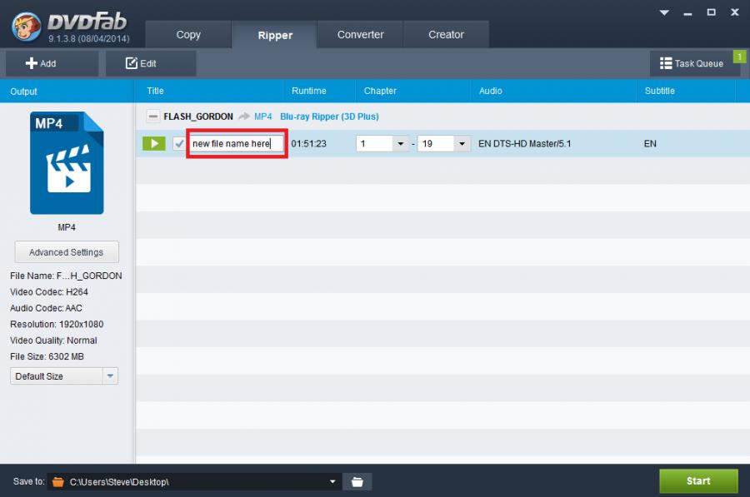The height and width of the screenshot is (497, 750).
Task: Select the EN DTS-HD Master/5.1 audio entry
Action: [525, 144]
